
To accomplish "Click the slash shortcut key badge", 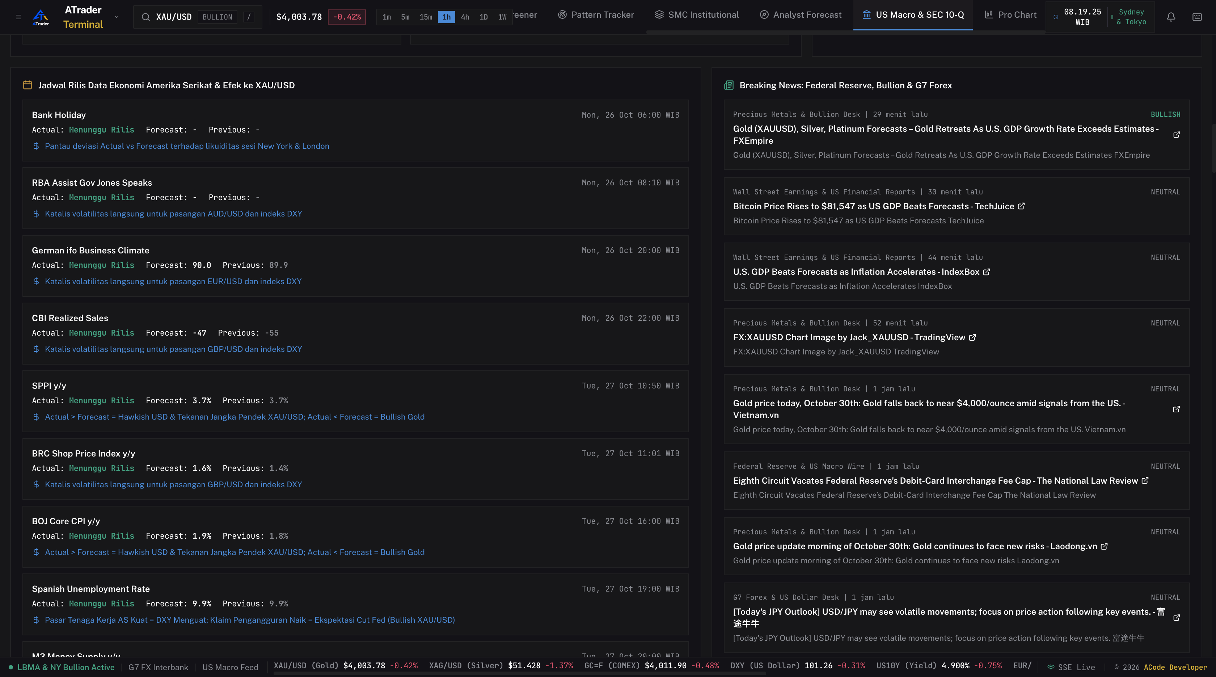I will pyautogui.click(x=249, y=17).
